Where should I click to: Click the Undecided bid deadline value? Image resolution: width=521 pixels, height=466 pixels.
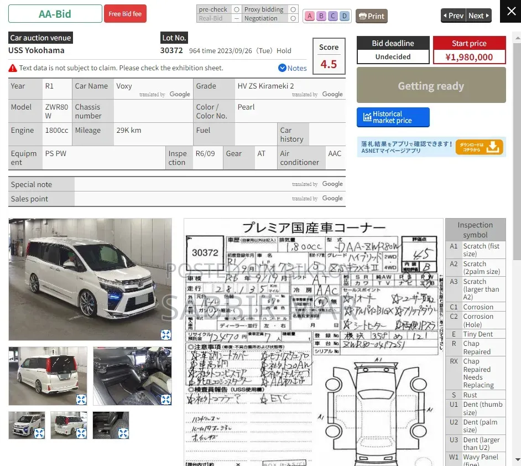pos(393,57)
